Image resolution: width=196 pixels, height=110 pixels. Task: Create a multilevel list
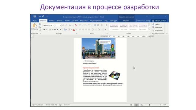89,25
